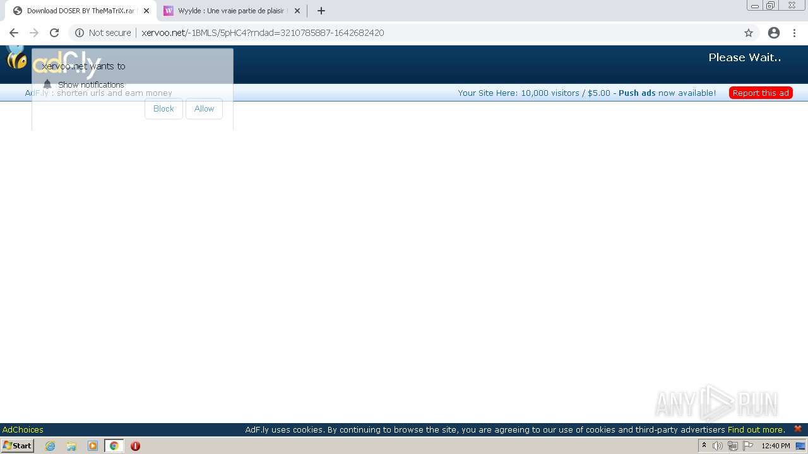808x454 pixels.
Task: Allow notifications from xervoo.net
Action: pyautogui.click(x=204, y=108)
